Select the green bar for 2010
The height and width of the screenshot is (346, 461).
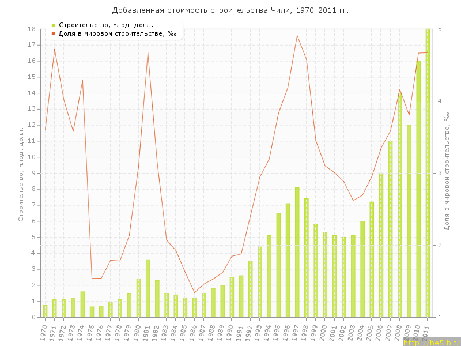coord(418,190)
